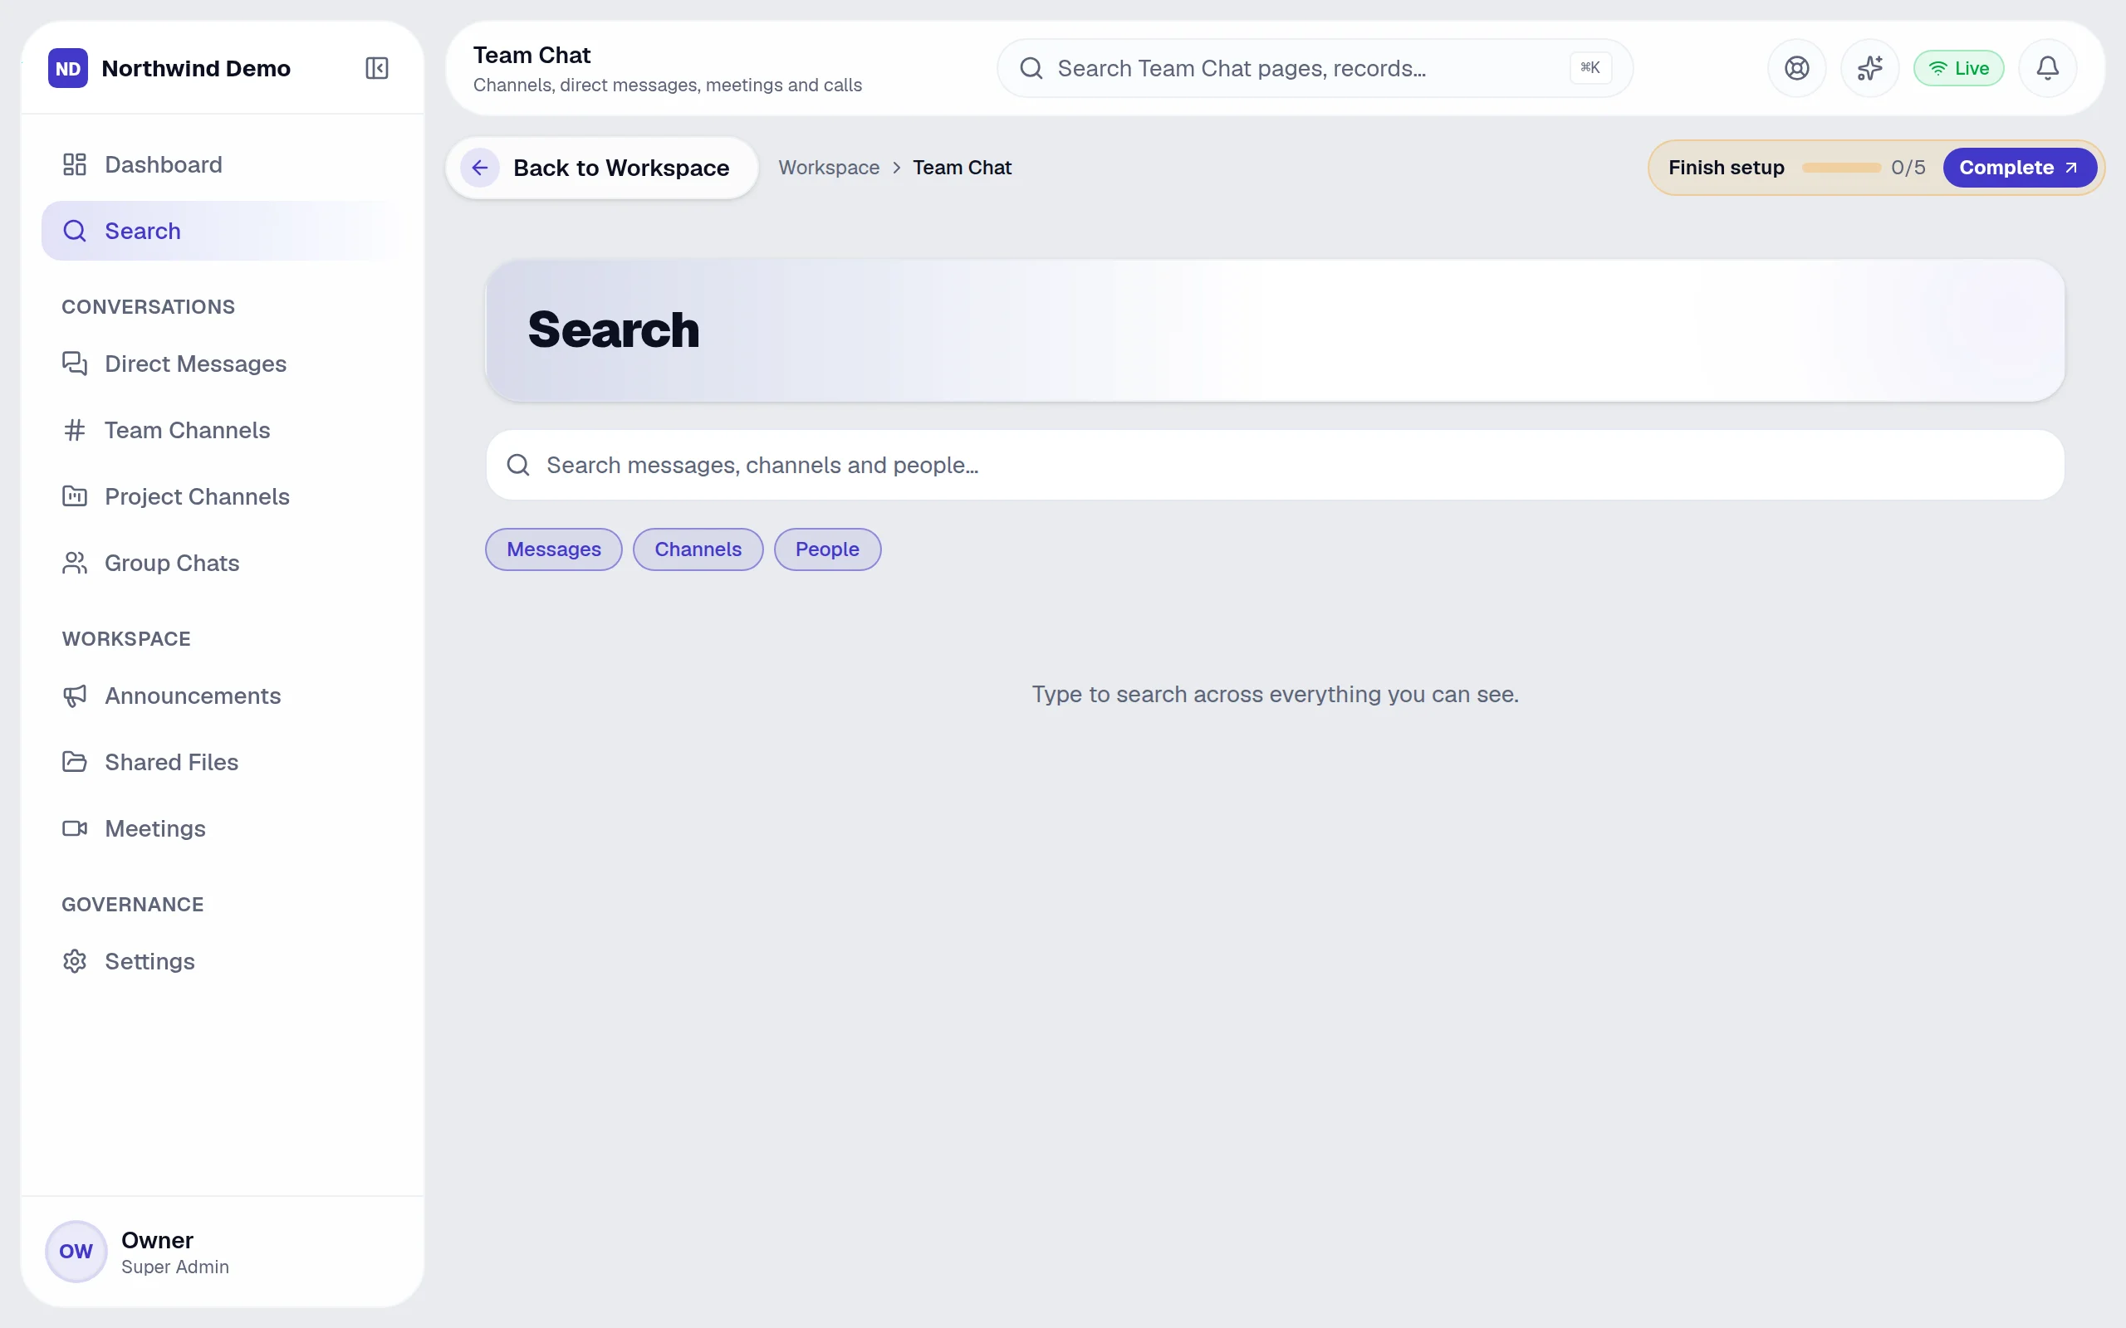
Task: Open notifications bell
Action: [2048, 69]
